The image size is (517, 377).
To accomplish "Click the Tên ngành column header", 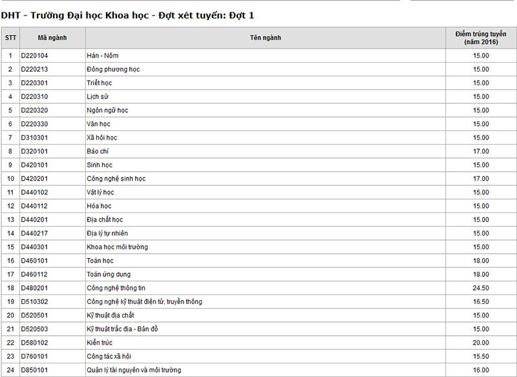I will pyautogui.click(x=265, y=37).
